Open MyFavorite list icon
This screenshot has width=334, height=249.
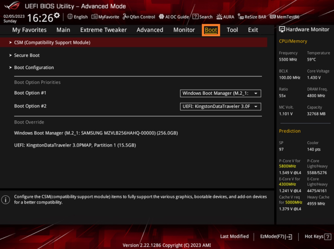94,17
